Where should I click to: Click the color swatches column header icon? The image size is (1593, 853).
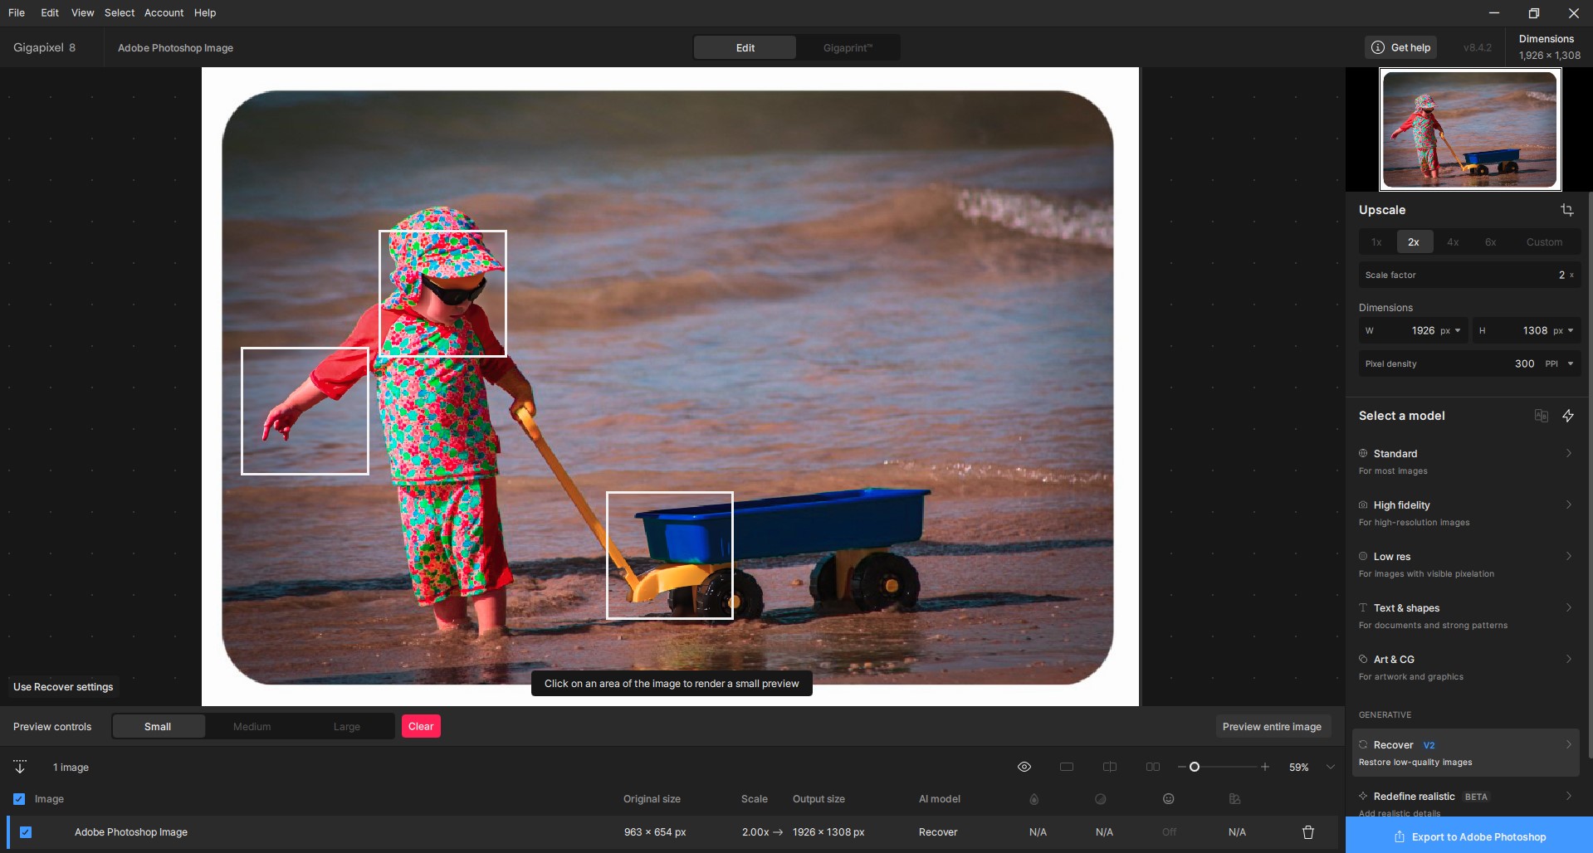pyautogui.click(x=1234, y=799)
